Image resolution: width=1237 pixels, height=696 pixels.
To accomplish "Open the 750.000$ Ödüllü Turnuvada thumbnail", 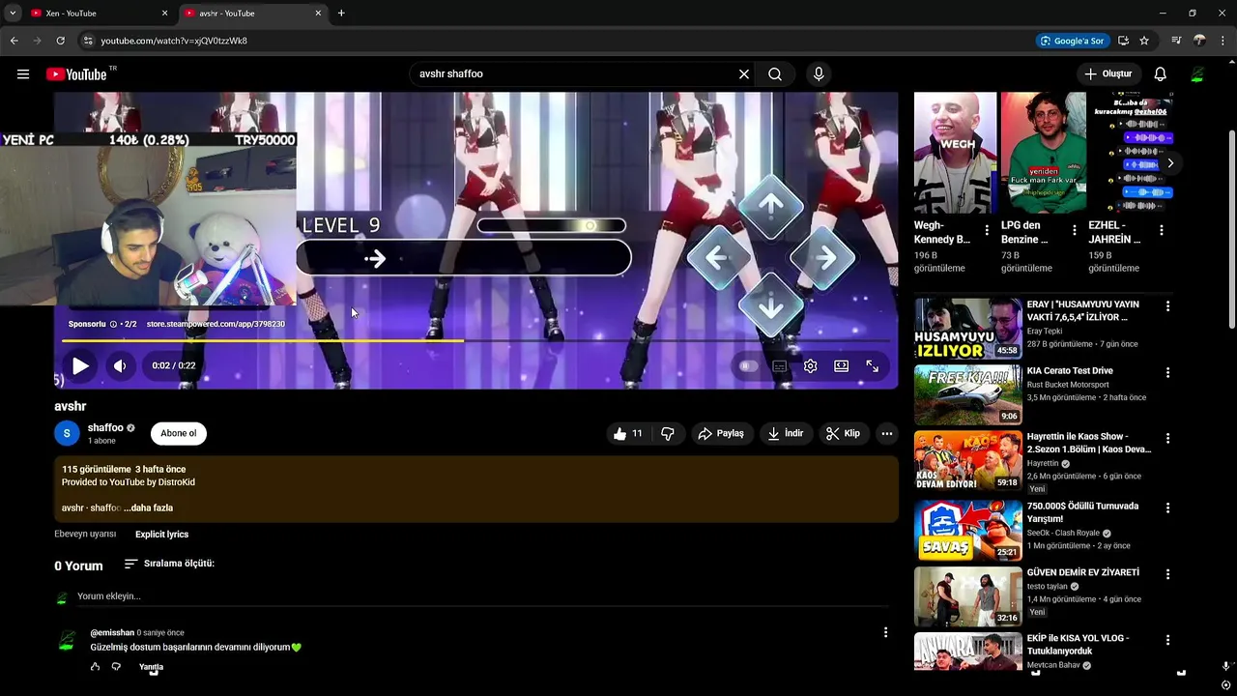I will [967, 530].
